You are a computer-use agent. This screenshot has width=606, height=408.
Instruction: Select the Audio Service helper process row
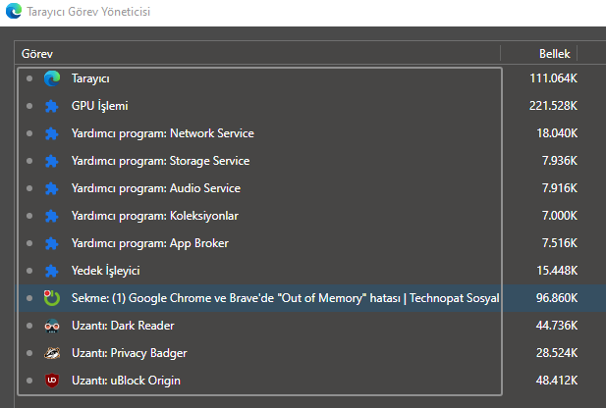pyautogui.click(x=155, y=188)
